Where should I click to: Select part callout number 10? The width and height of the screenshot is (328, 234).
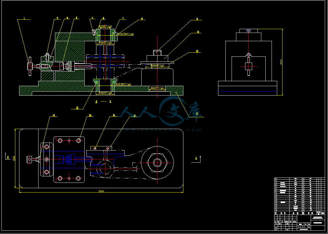(x=198, y=32)
